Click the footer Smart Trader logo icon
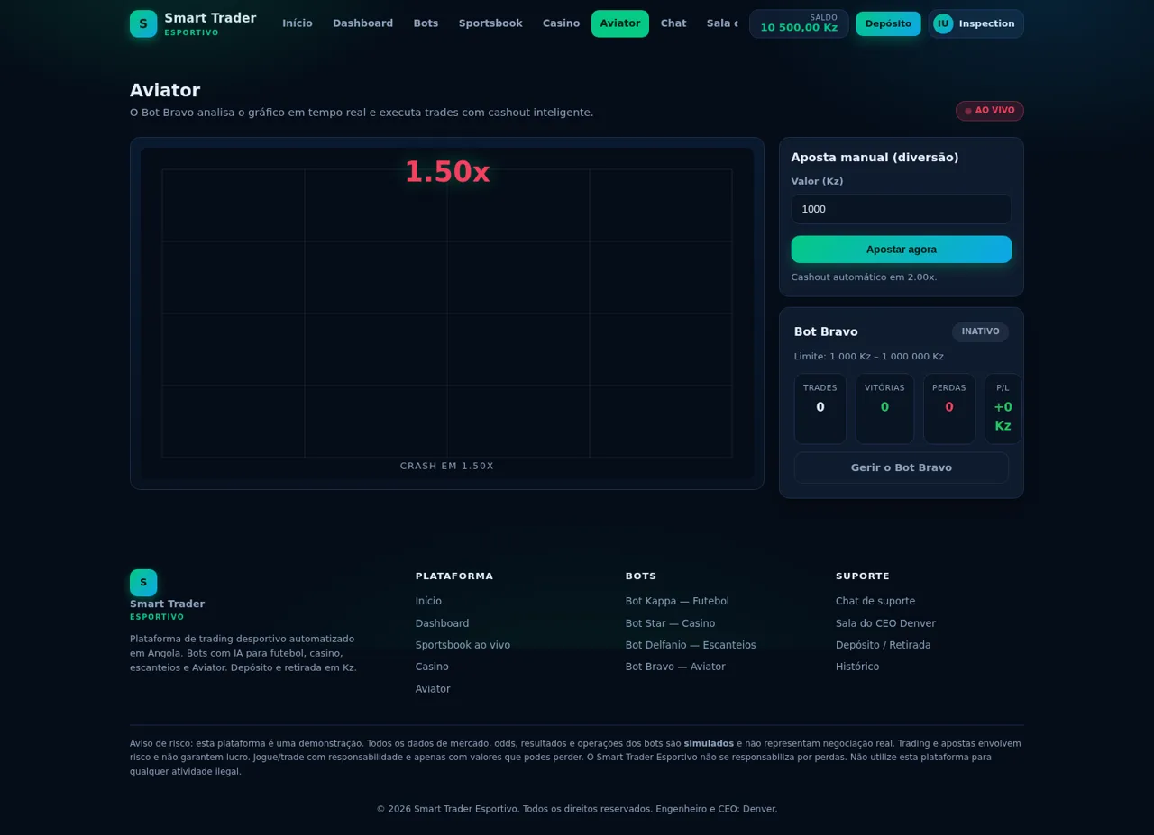 point(143,583)
